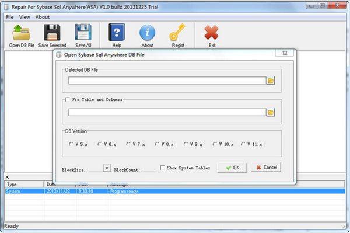Browse for the Fix Table and Columns file
The image size is (350, 233).
271,112
